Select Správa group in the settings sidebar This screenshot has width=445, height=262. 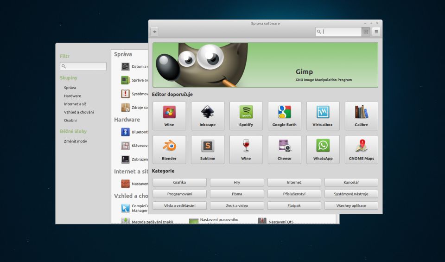70,88
